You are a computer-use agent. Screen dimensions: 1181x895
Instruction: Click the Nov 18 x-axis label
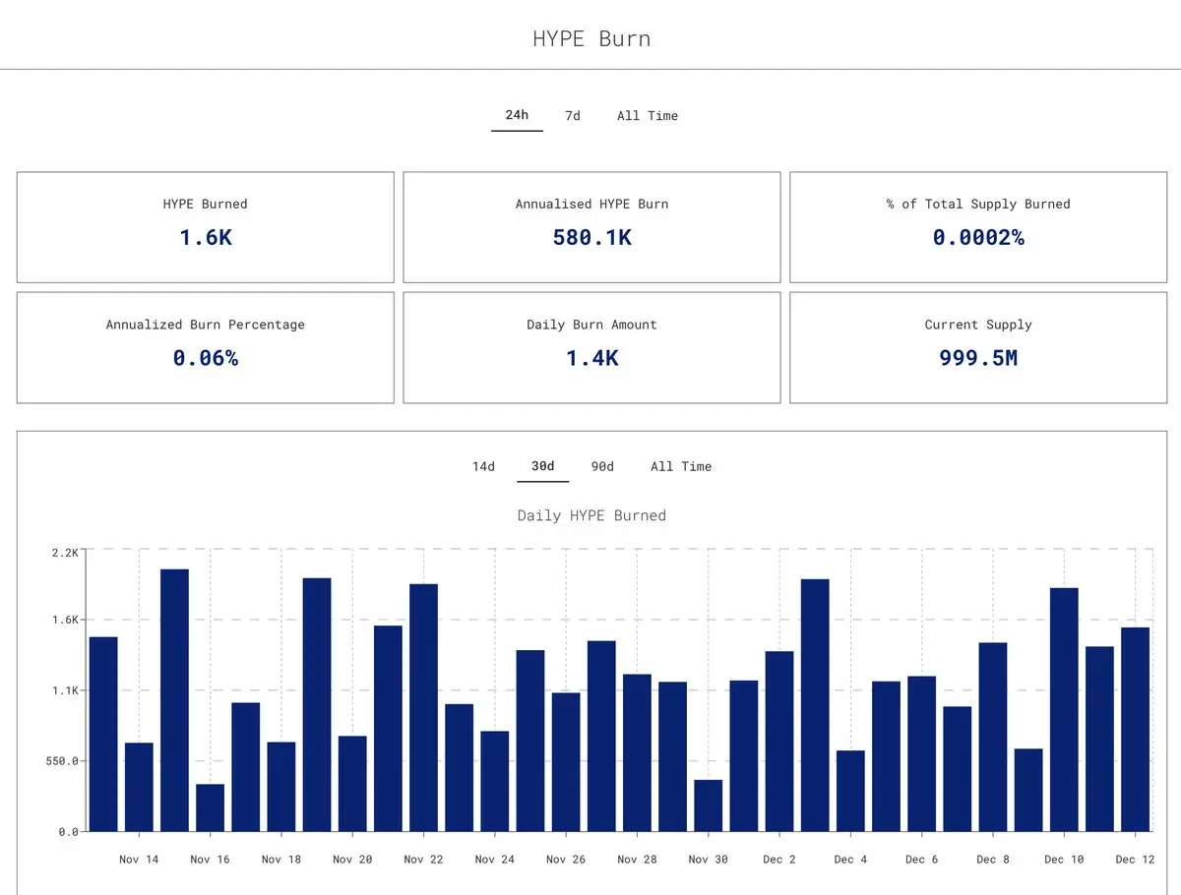tap(281, 860)
